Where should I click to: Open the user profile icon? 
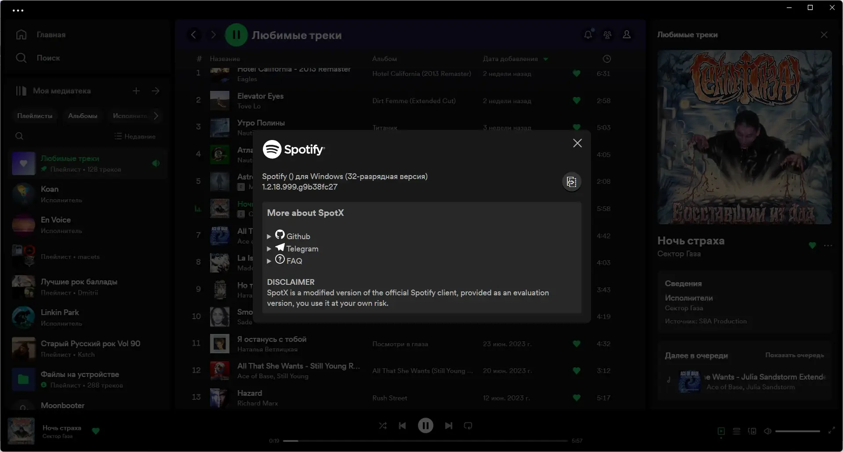click(x=627, y=35)
